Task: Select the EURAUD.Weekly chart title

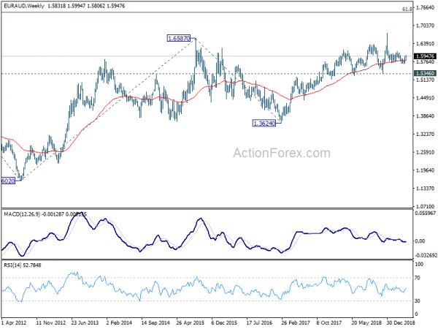Action: click(24, 6)
